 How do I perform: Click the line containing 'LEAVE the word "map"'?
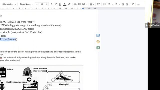point(17,22)
